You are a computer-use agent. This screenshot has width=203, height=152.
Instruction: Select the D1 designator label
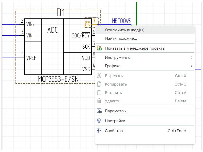pos(61,12)
